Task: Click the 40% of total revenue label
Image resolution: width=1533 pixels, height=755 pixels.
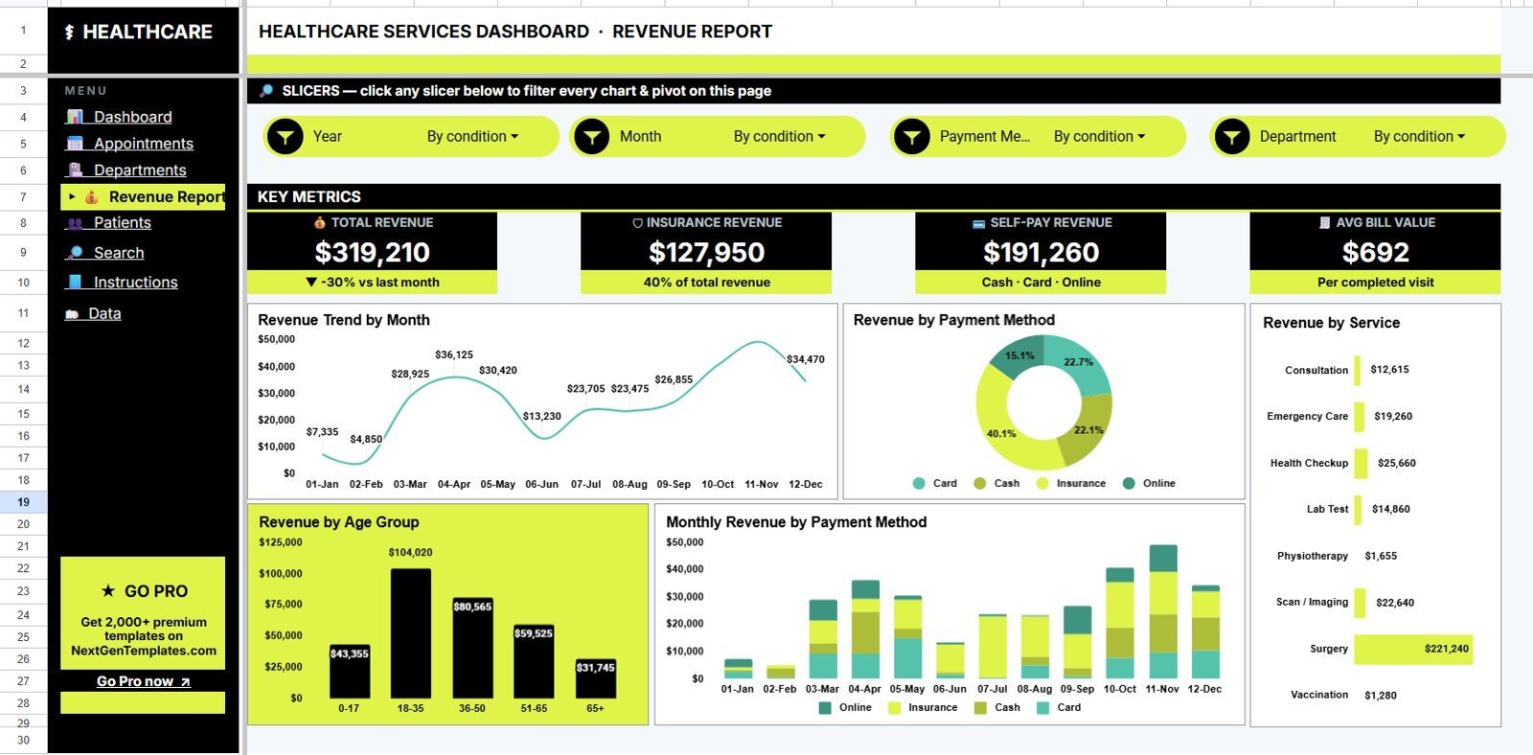Action: point(707,283)
